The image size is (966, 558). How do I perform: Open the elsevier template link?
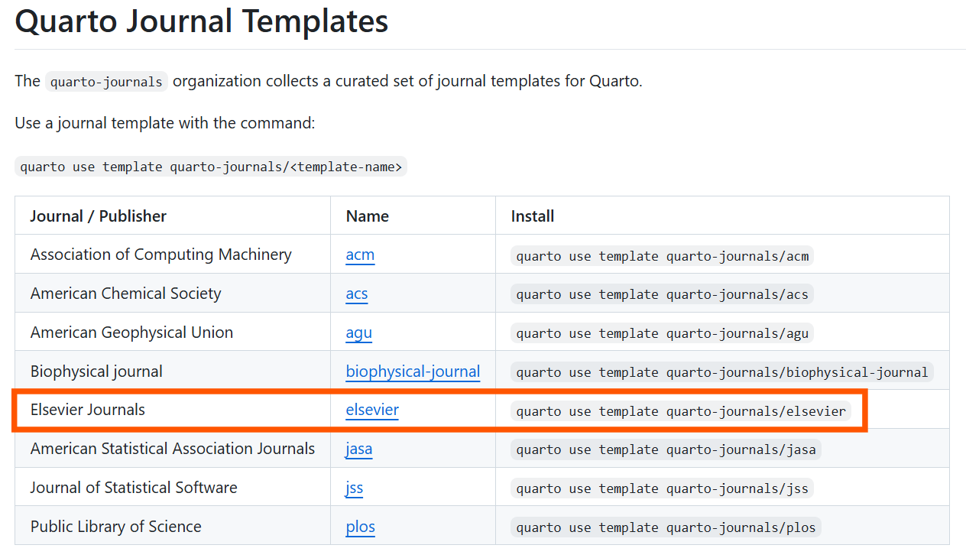pos(372,410)
